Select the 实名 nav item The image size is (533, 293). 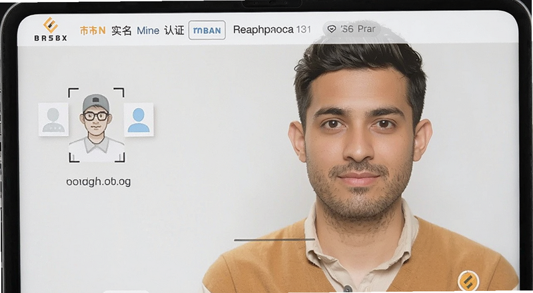[x=121, y=31]
